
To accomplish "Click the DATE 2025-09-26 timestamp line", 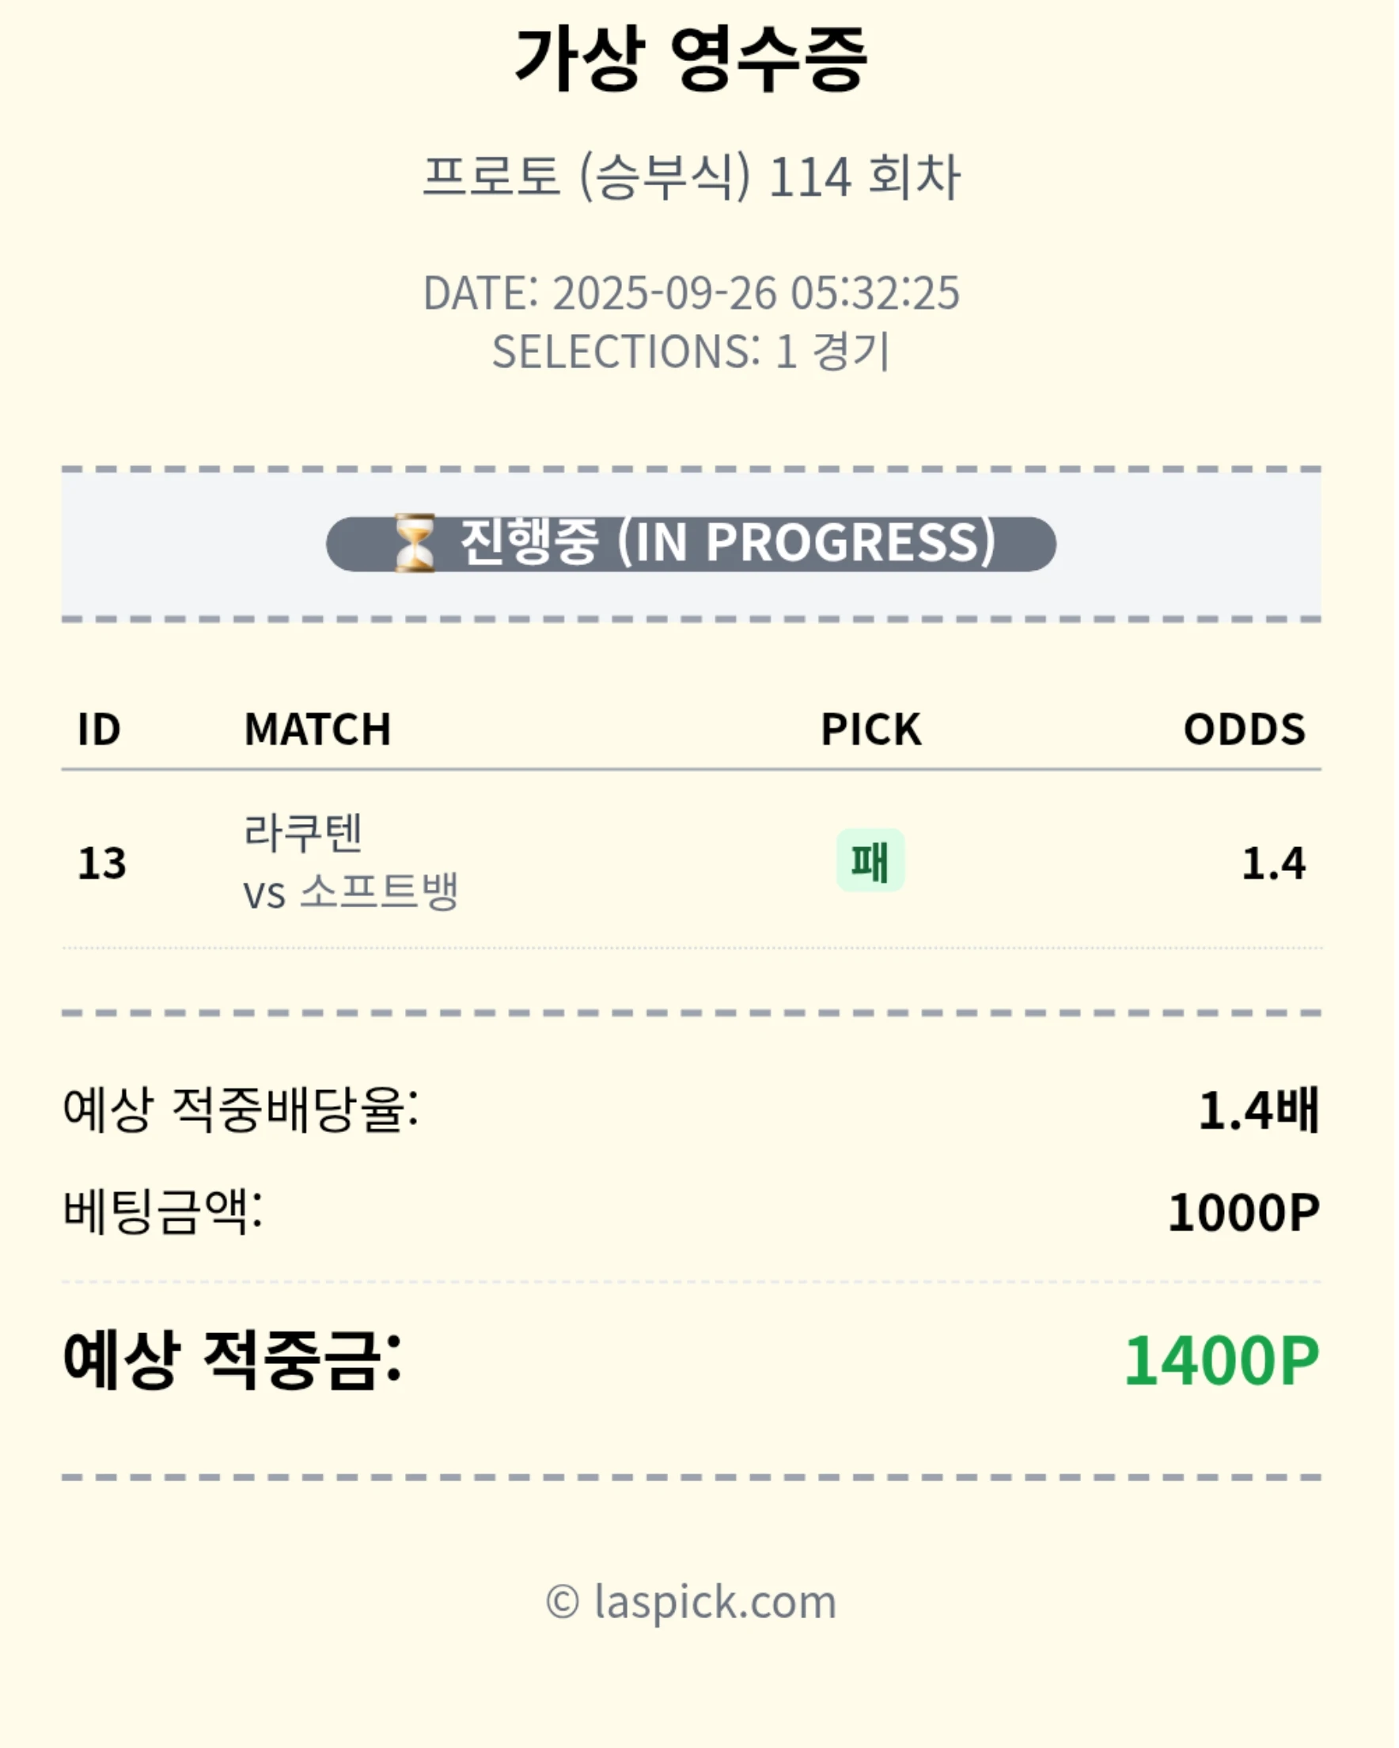I will coord(692,293).
